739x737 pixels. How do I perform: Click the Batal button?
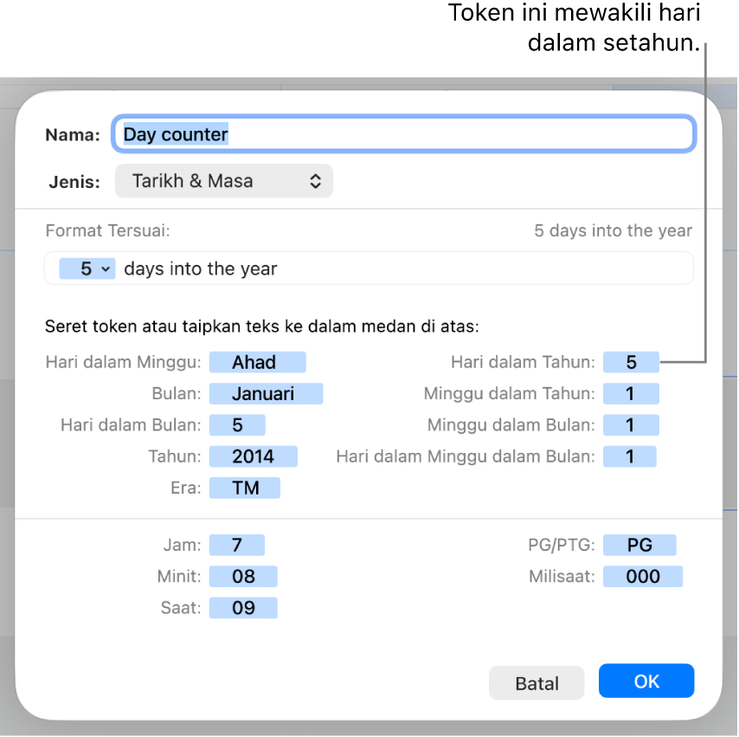[537, 683]
